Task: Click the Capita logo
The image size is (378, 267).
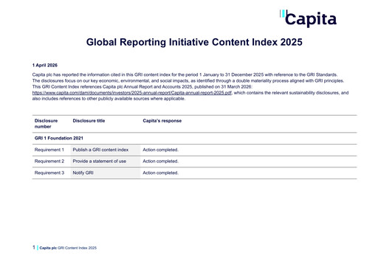Action: click(x=308, y=18)
